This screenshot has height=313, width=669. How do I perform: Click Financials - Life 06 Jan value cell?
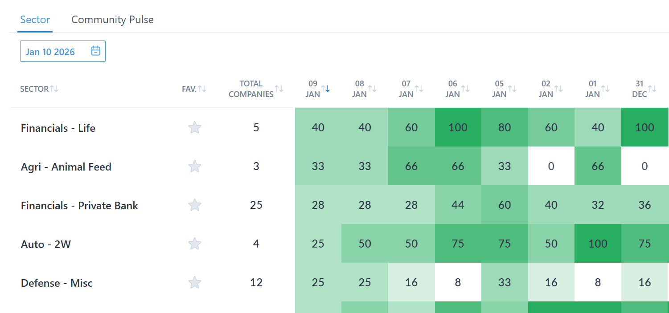(458, 128)
